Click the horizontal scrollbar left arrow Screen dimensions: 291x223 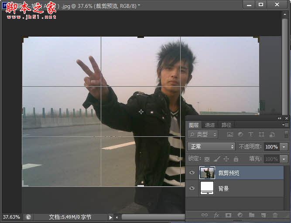click(117, 217)
